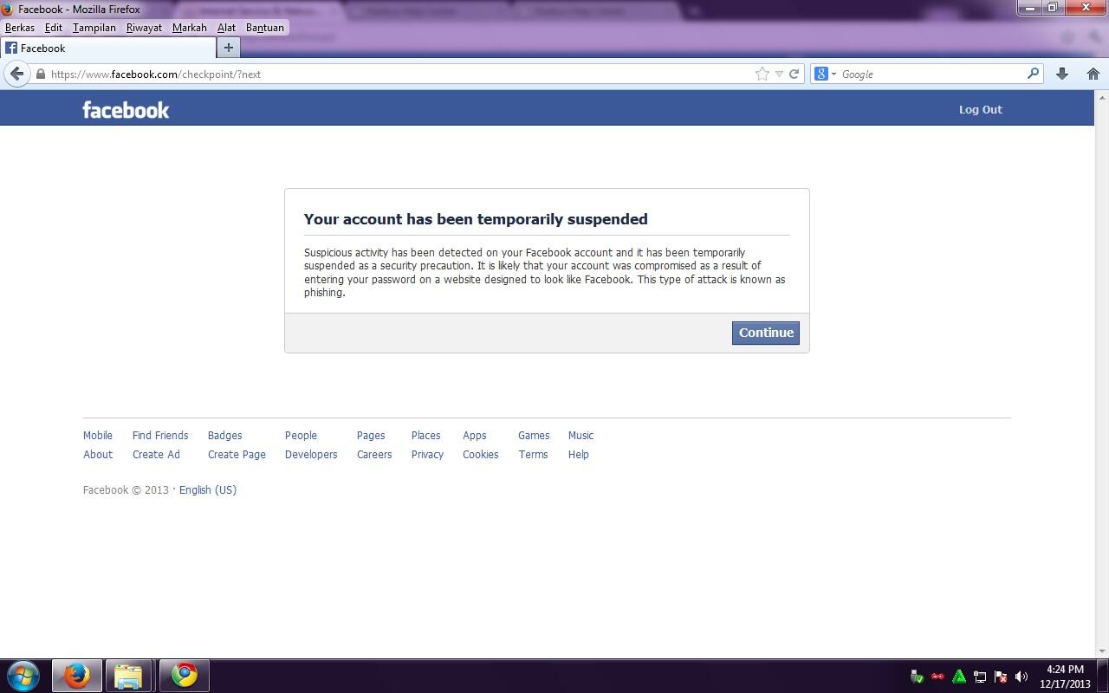1109x693 pixels.
Task: Open the Games footer link
Action: 534,436
